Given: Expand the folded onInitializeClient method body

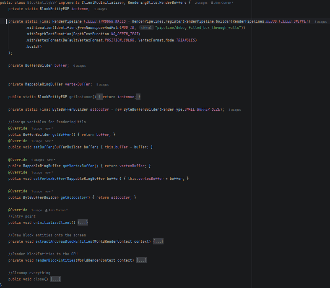Looking at the screenshot, I should (83, 223).
